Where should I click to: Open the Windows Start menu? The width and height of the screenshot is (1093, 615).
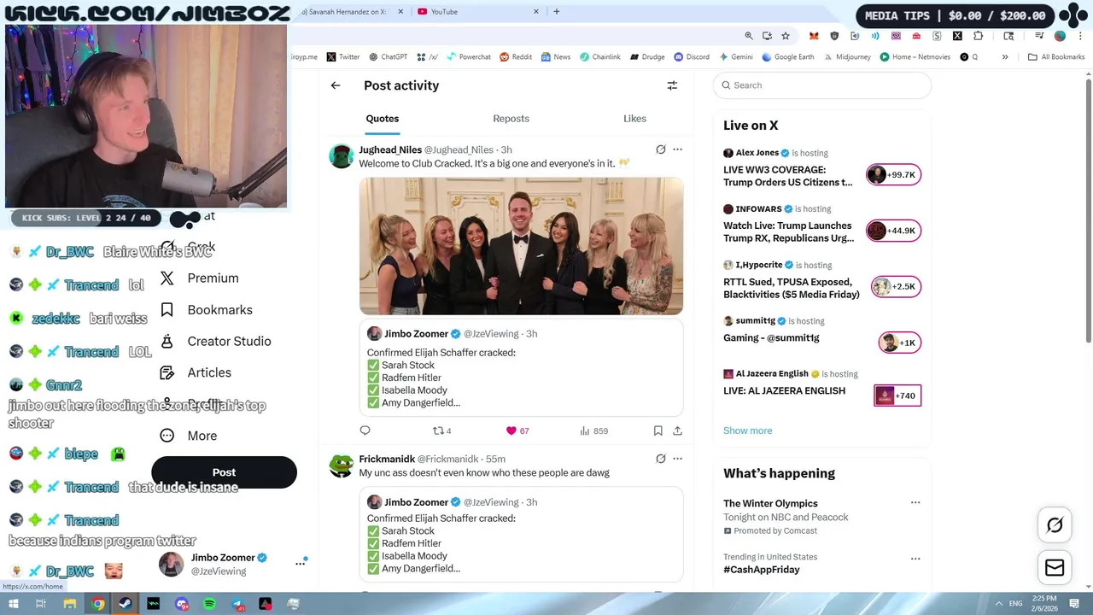13,604
